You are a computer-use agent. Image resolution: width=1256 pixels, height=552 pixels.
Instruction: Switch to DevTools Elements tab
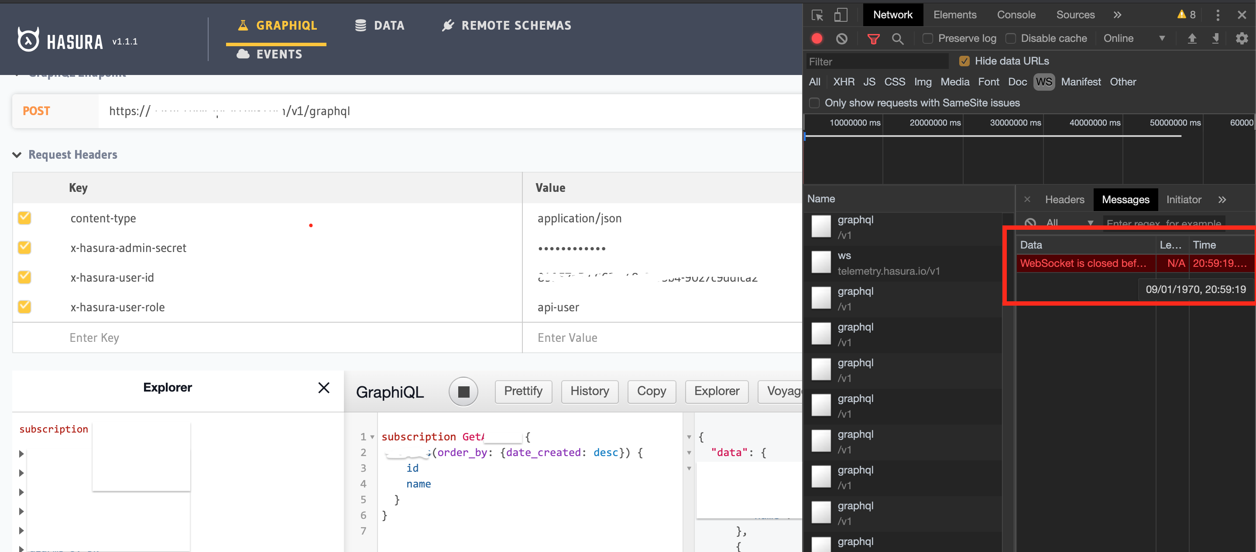click(955, 15)
